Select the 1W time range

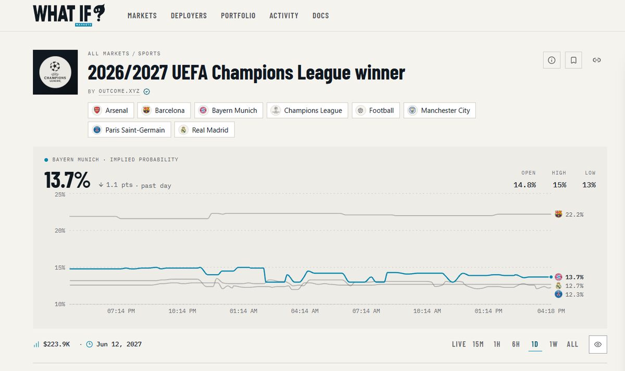pyautogui.click(x=554, y=344)
